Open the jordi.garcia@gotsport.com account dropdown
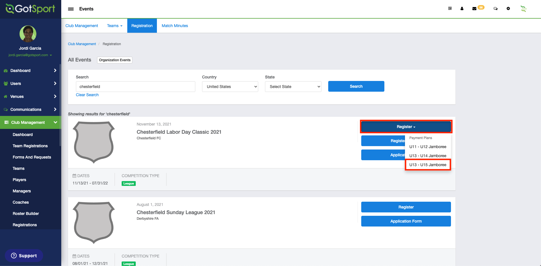The height and width of the screenshot is (266, 541). click(30, 55)
